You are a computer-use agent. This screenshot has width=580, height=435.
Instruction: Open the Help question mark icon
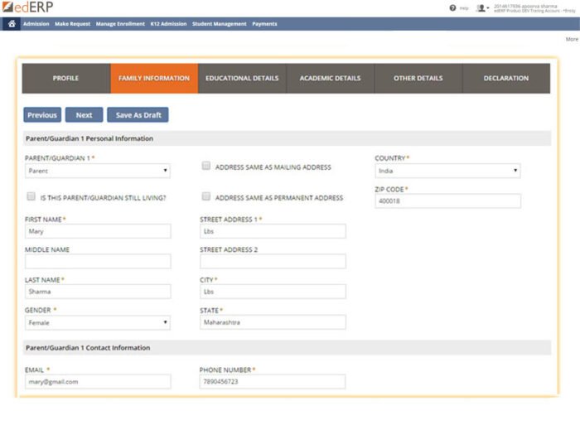[452, 7]
